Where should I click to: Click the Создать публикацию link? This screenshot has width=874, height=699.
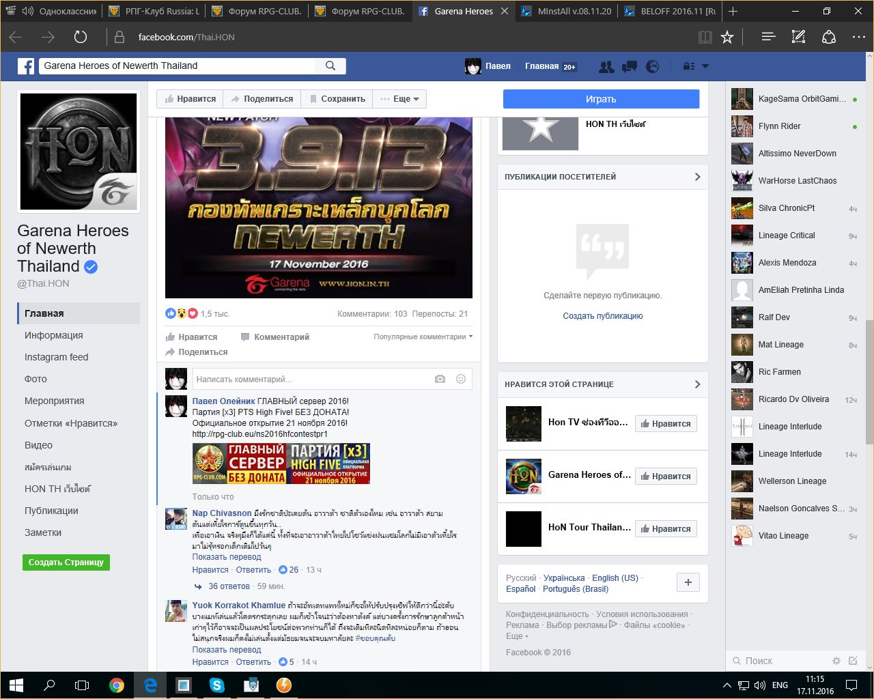(x=603, y=316)
